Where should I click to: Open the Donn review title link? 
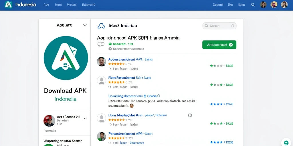pyautogui.click(x=138, y=115)
